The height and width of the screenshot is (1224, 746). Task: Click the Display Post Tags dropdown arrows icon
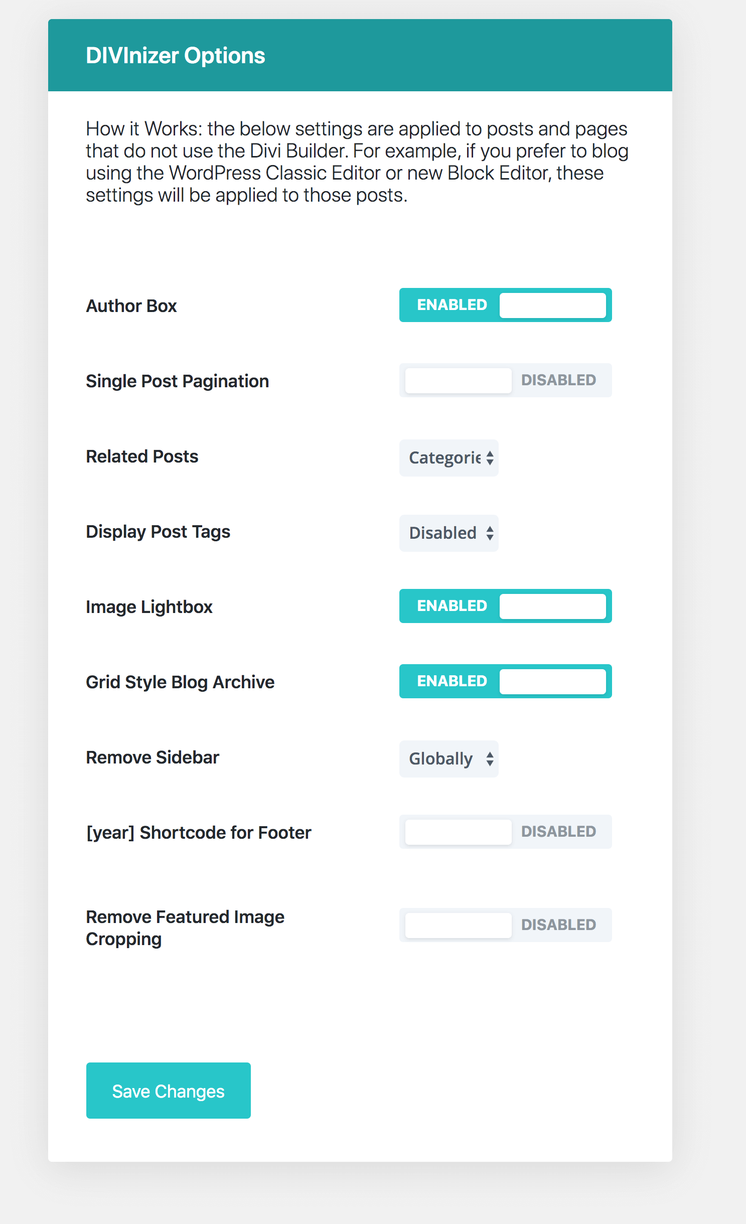tap(490, 533)
